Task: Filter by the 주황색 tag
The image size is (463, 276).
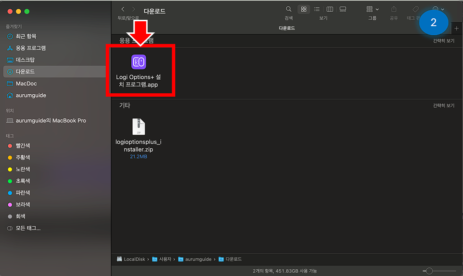Action: click(23, 158)
